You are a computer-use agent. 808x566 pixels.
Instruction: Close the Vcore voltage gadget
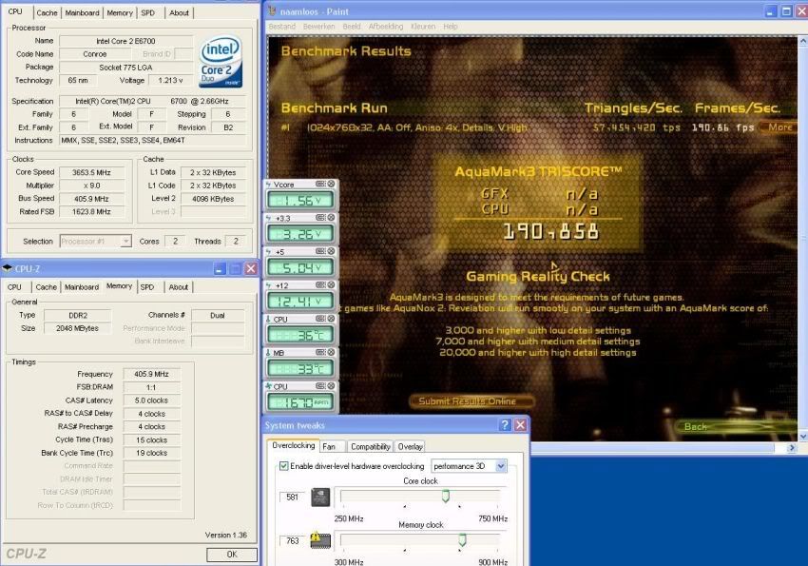coord(332,184)
